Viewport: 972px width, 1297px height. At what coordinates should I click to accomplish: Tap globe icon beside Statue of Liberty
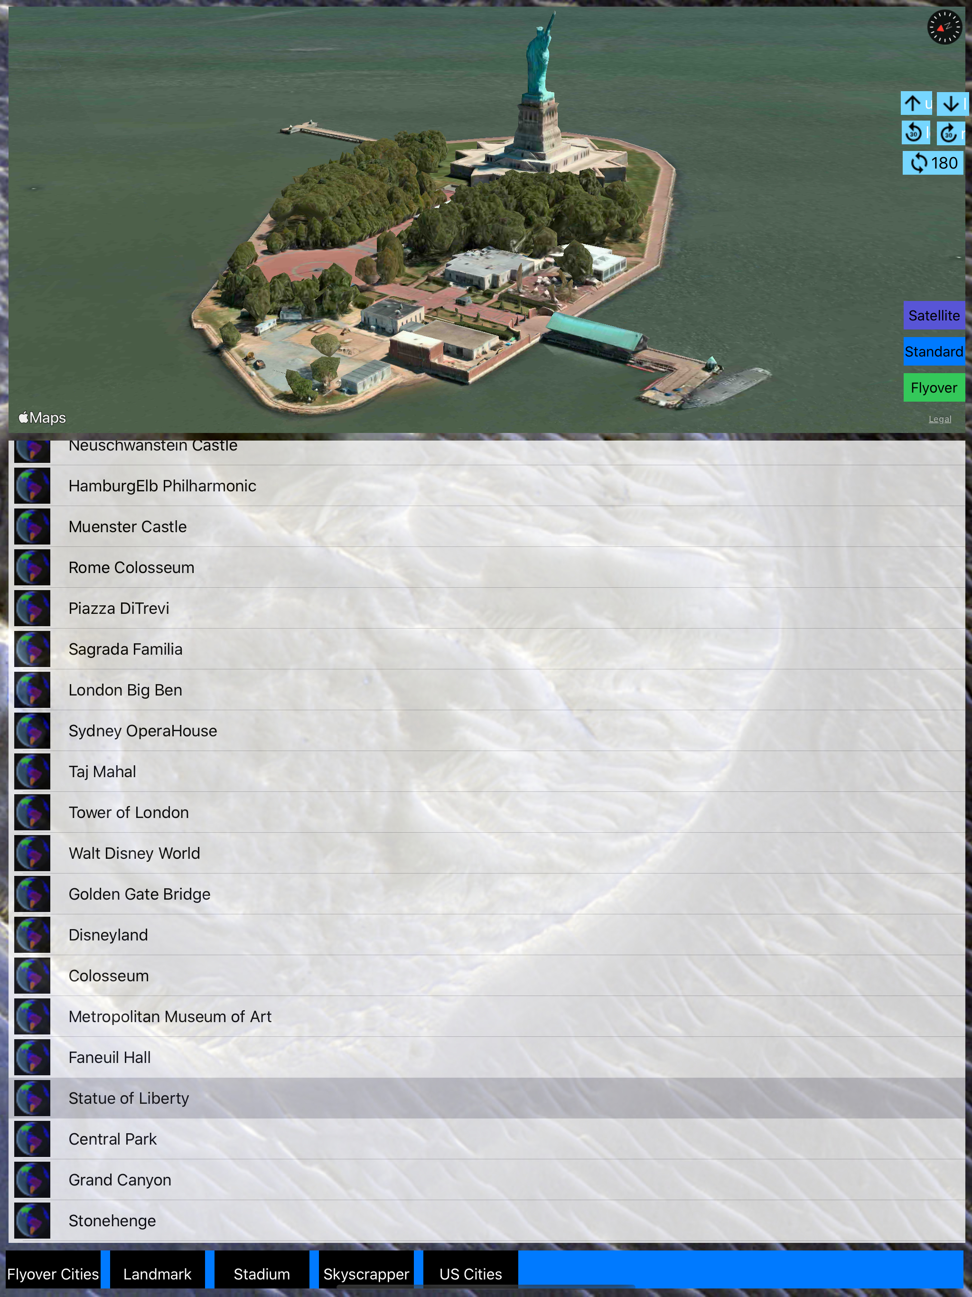32,1098
